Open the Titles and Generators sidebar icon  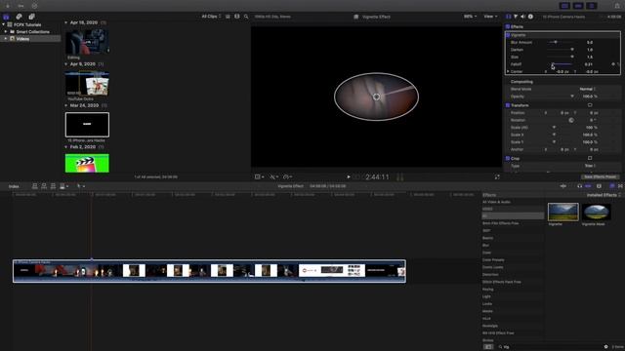[31, 17]
